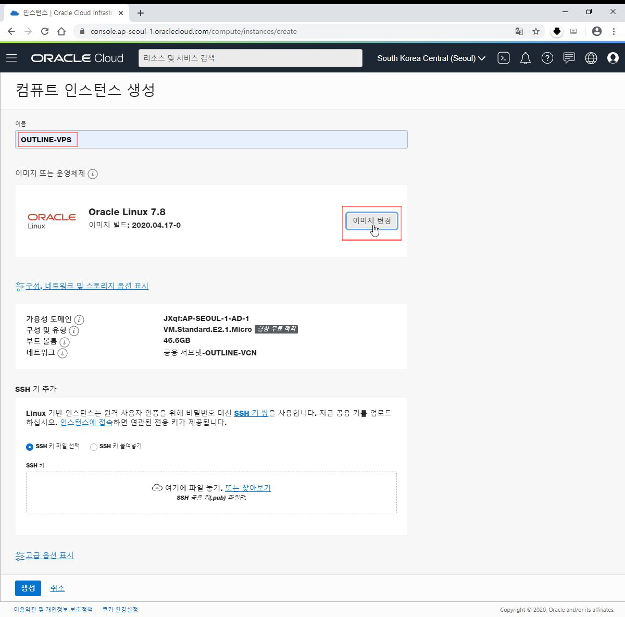Click the 생성 create button

click(28, 588)
